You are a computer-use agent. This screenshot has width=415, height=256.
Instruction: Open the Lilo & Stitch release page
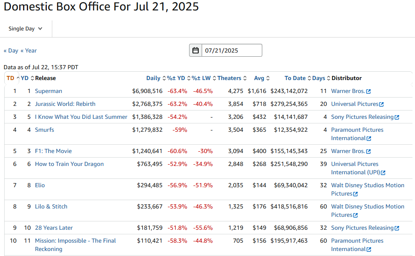[x=51, y=207]
